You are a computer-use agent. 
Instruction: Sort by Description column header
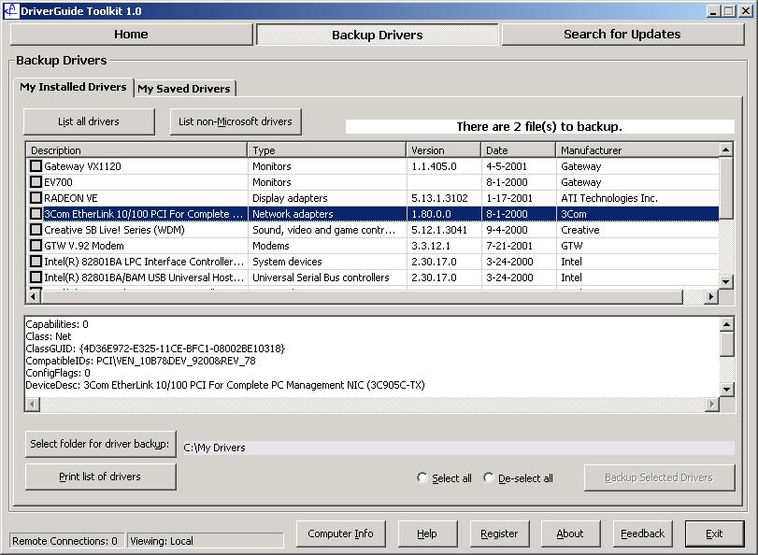(x=136, y=150)
